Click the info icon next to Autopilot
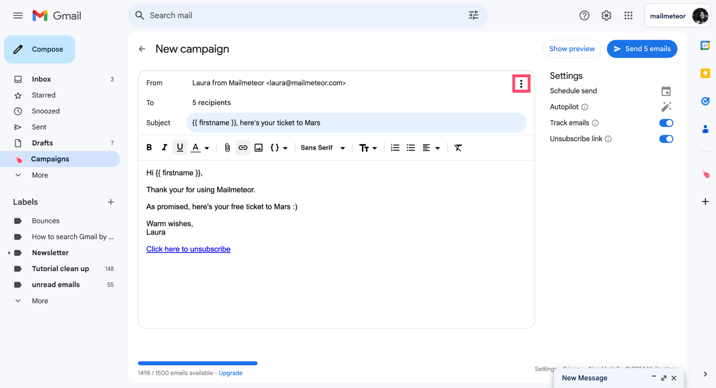The width and height of the screenshot is (716, 388). tap(585, 107)
